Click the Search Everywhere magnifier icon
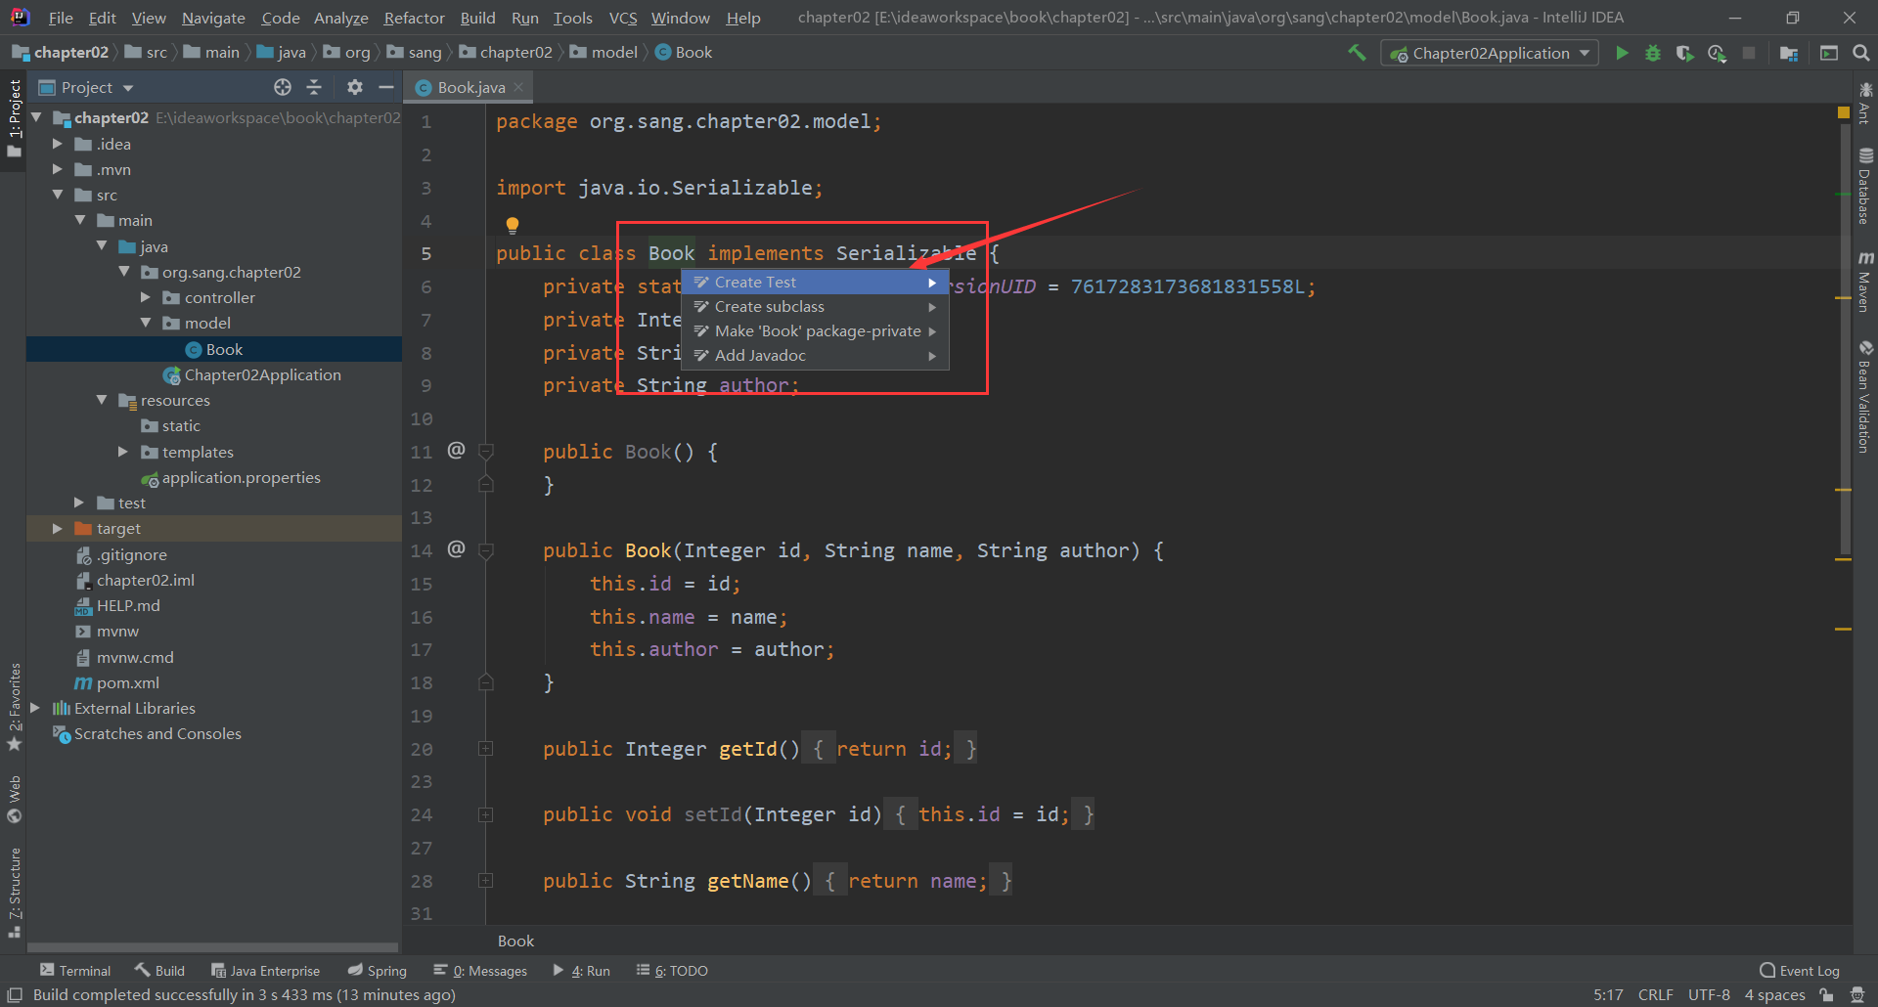 [x=1860, y=53]
